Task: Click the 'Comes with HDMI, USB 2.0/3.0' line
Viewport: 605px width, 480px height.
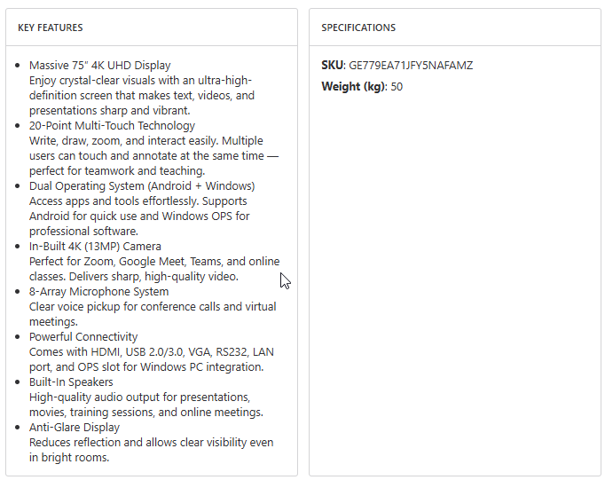Action: (153, 352)
